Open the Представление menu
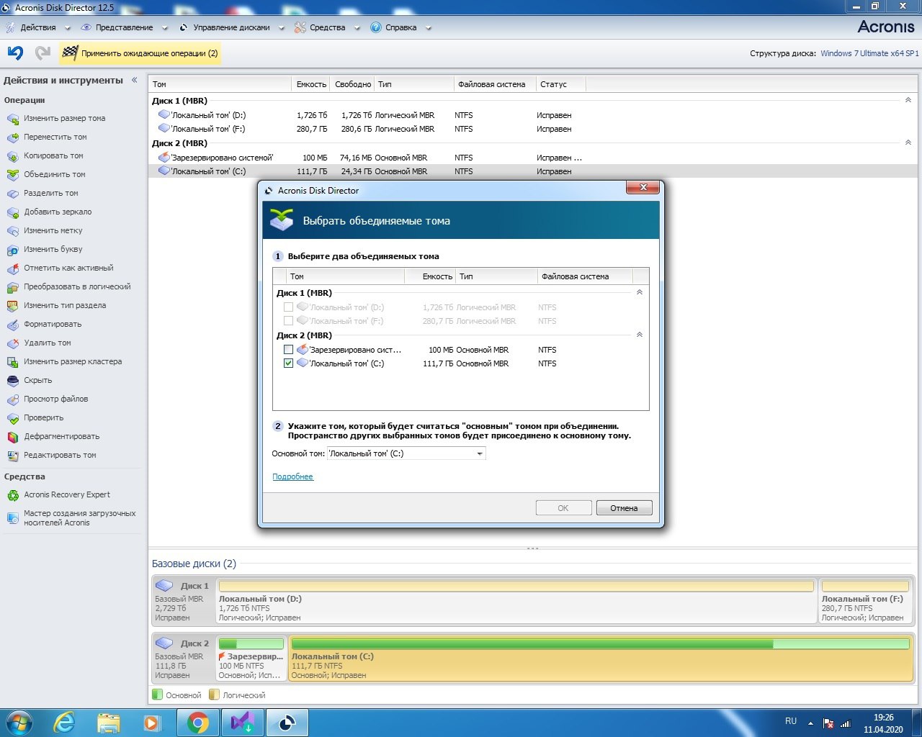Viewport: 922px width, 737px height. (x=124, y=27)
